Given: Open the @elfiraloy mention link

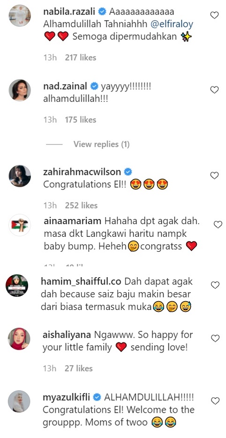Looking at the screenshot, I should pyautogui.click(x=172, y=24).
